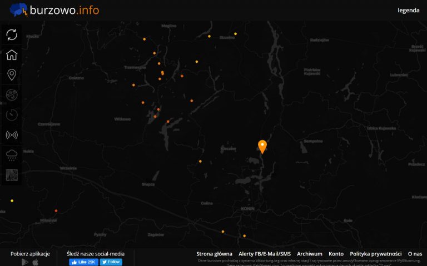Click the Google Play app download icon
Viewport: 427px width, 266px height.
pos(25,262)
